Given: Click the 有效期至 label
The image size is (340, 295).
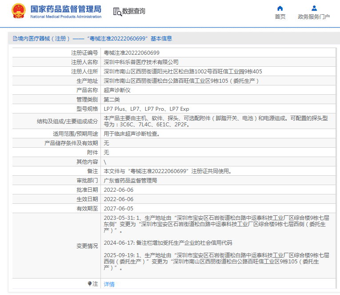Looking at the screenshot, I should click(x=87, y=208).
